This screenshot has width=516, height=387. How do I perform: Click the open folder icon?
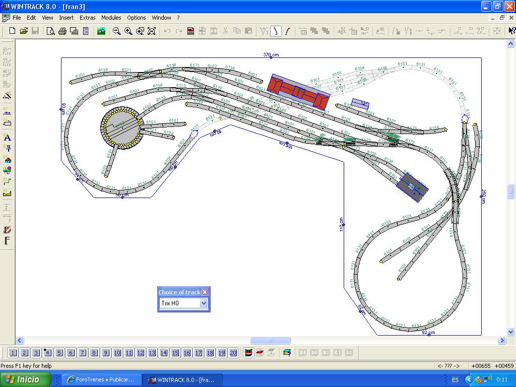click(x=24, y=31)
